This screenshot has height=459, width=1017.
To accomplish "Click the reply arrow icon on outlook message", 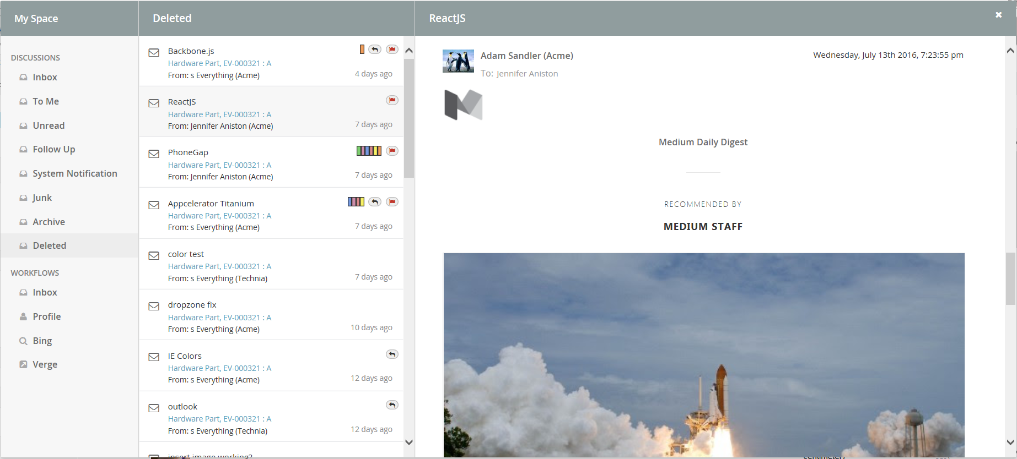I will click(392, 405).
